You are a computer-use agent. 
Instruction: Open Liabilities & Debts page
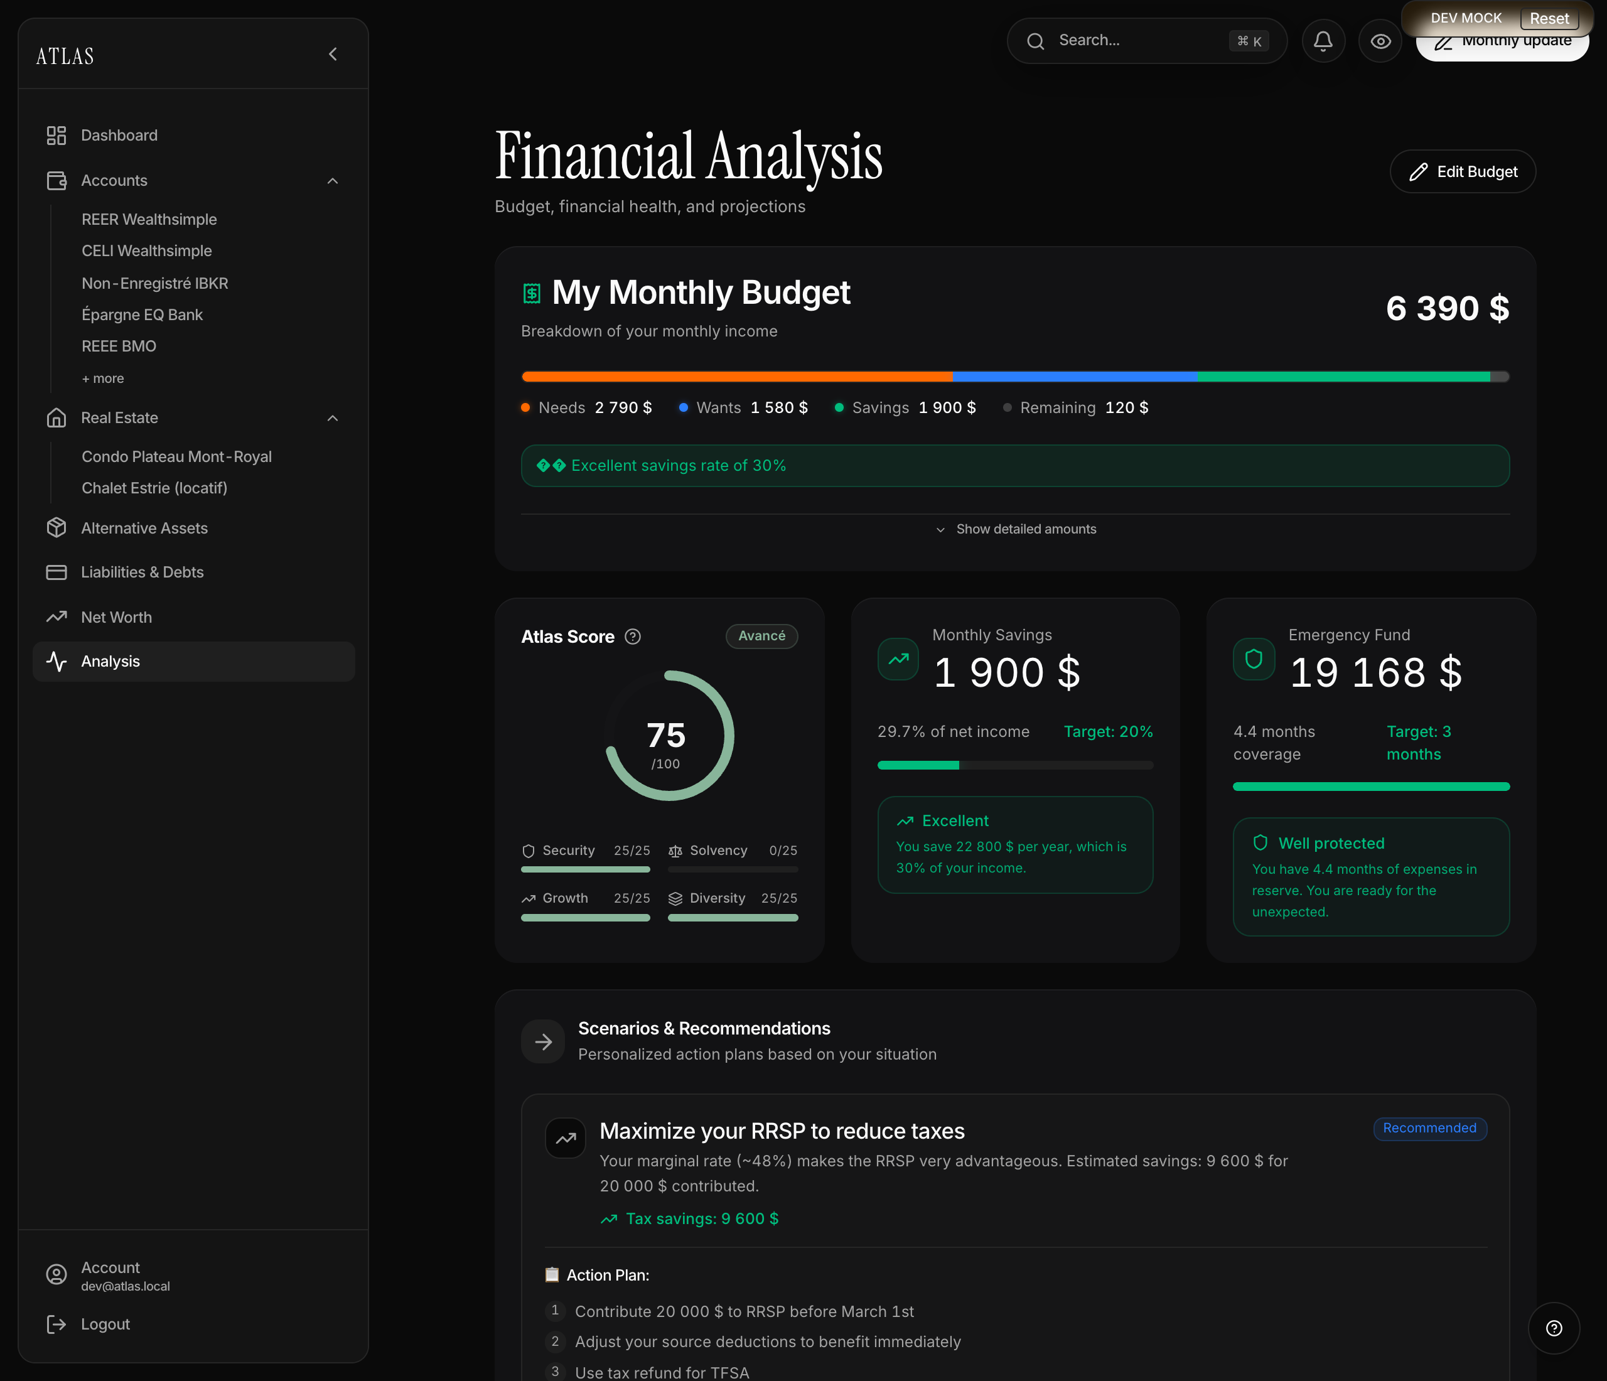[x=194, y=572]
